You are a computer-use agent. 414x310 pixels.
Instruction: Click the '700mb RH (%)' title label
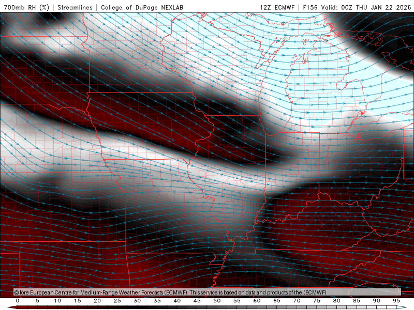(26, 7)
